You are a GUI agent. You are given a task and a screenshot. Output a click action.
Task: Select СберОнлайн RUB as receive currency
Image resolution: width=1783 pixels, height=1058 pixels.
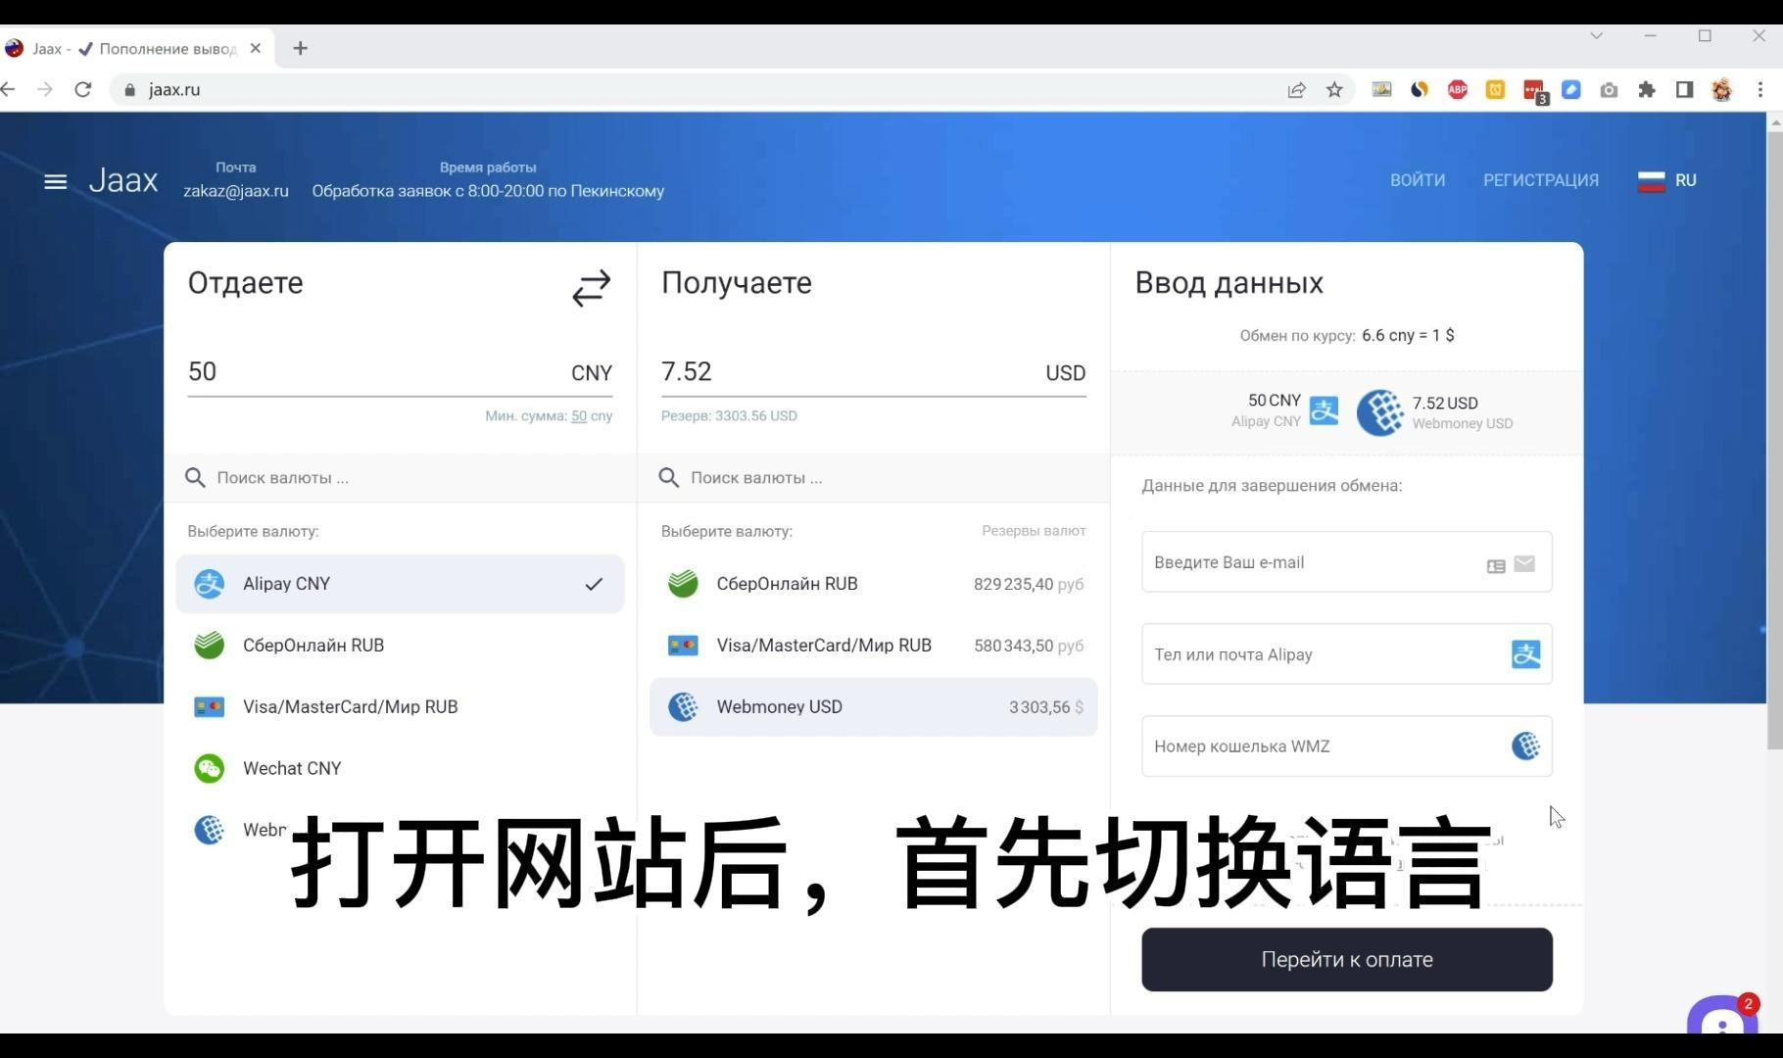(787, 583)
